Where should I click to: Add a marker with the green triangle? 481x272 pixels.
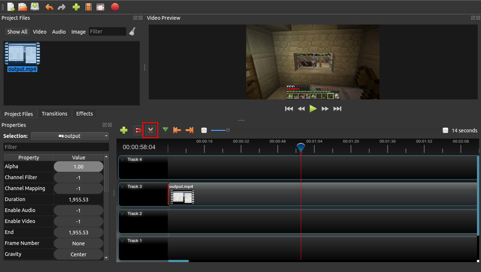(x=165, y=130)
